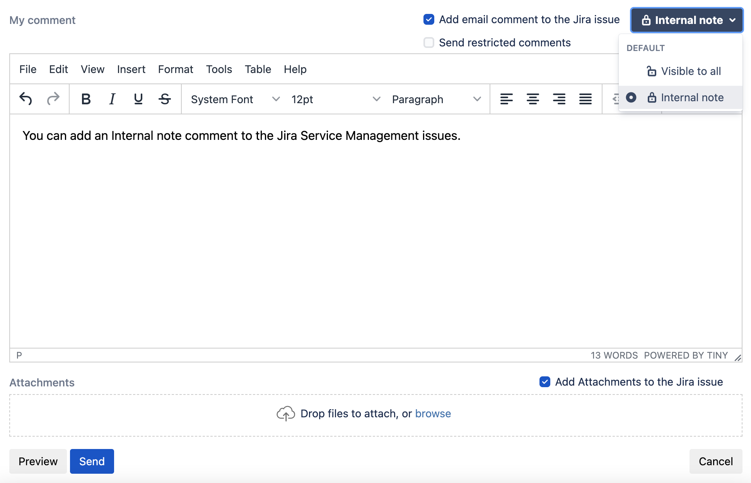Select Visible to all option
Screen dimensions: 751x483
point(691,71)
